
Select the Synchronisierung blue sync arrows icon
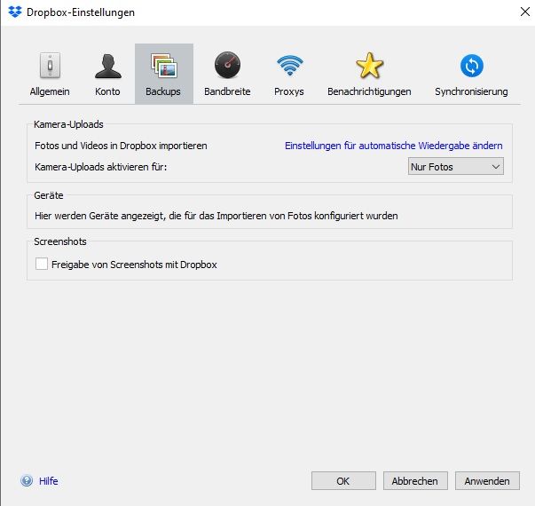[x=471, y=67]
